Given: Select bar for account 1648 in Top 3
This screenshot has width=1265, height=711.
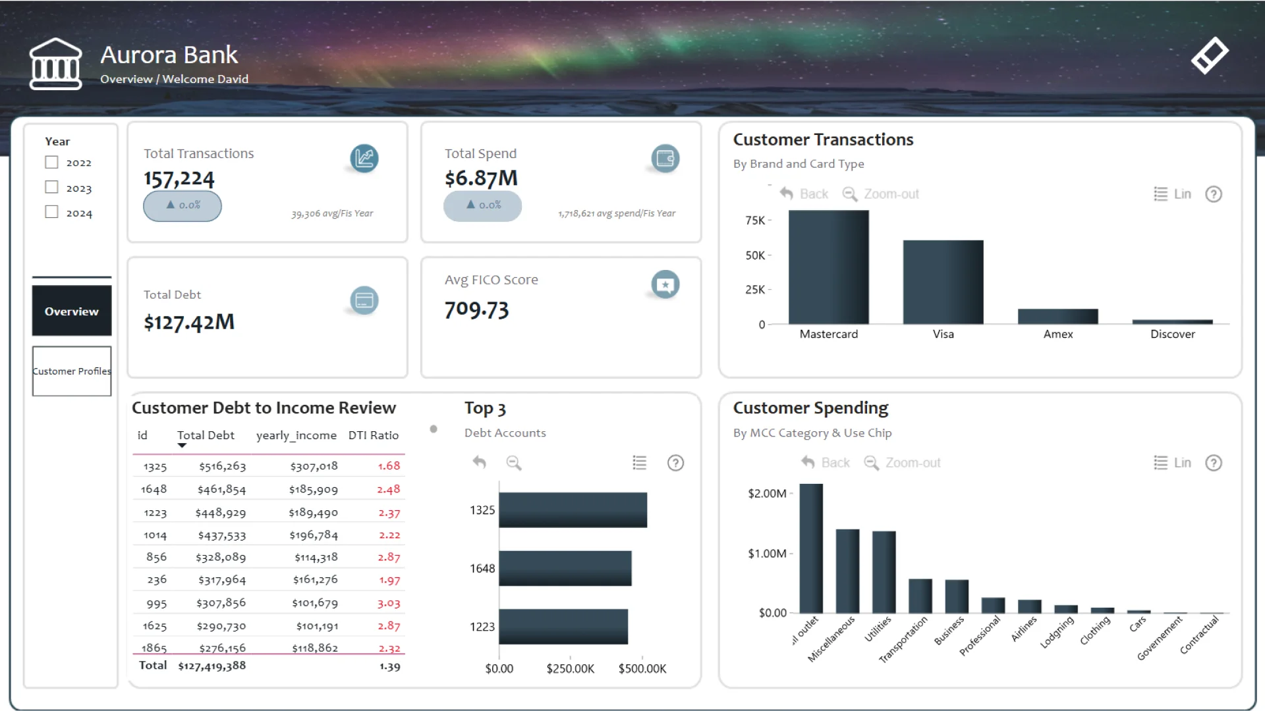Looking at the screenshot, I should pyautogui.click(x=565, y=568).
